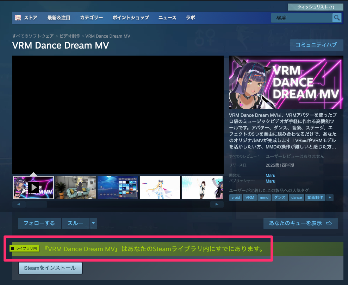Open the カテゴリー menu
The width and height of the screenshot is (348, 285).
coord(92,18)
